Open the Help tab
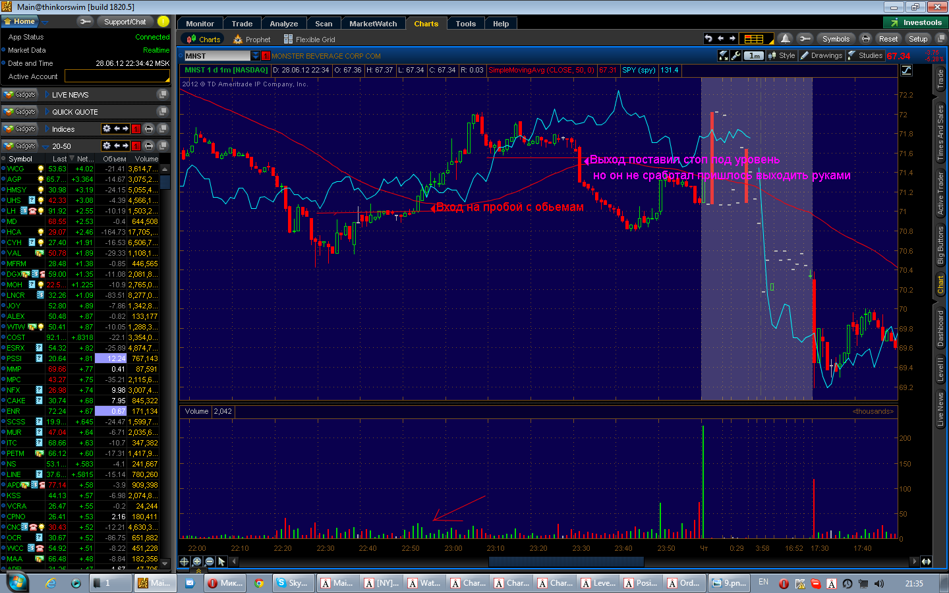The width and height of the screenshot is (949, 593). 501,24
